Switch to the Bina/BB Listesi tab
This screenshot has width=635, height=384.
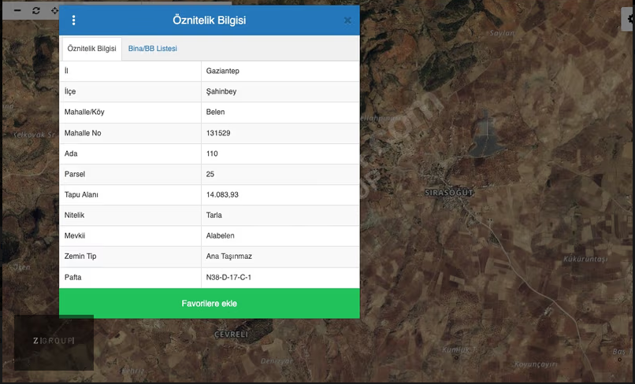pos(153,49)
